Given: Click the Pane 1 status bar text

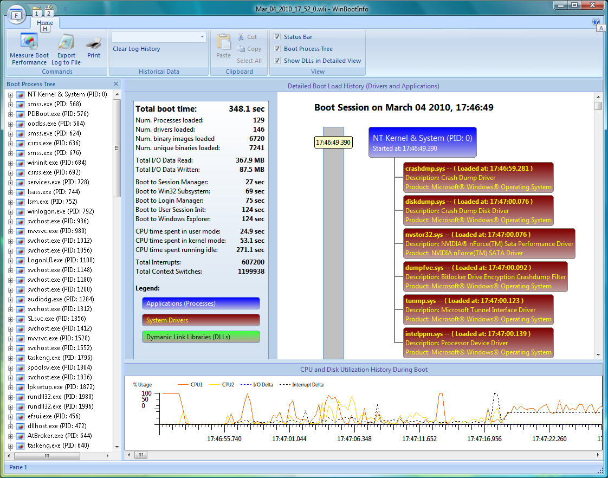Looking at the screenshot, I should click(18, 467).
